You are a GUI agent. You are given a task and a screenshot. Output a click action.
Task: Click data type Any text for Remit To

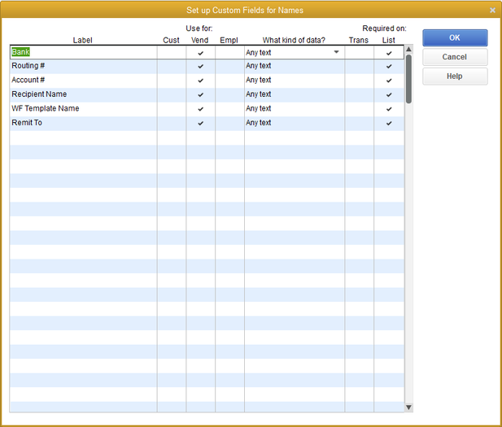click(x=295, y=124)
